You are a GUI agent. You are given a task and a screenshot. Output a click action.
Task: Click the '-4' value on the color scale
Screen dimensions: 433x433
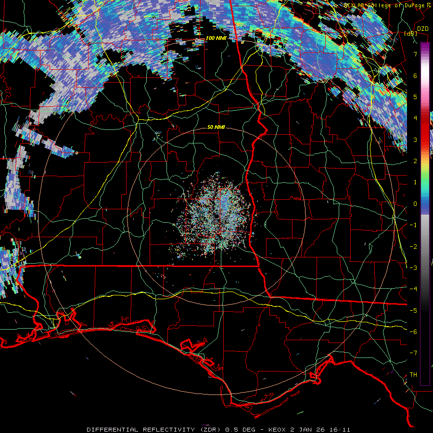pos(413,289)
